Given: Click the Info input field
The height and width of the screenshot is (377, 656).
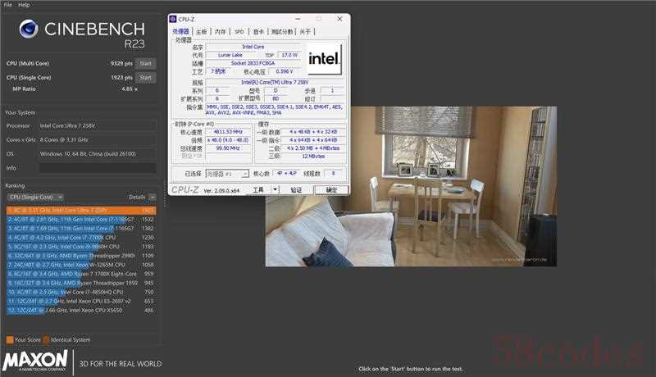Looking at the screenshot, I should [97, 168].
